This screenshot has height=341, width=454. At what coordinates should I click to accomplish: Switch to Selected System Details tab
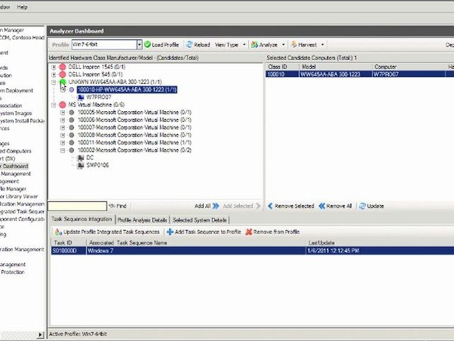click(x=200, y=220)
